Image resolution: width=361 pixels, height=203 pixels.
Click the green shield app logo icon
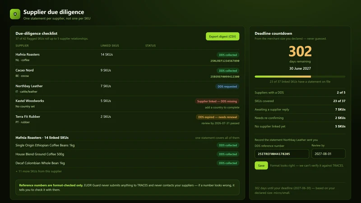pos(15,14)
